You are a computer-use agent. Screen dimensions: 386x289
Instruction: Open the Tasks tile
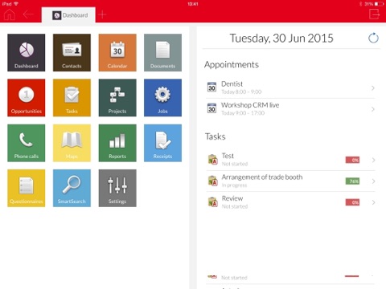[x=72, y=98]
